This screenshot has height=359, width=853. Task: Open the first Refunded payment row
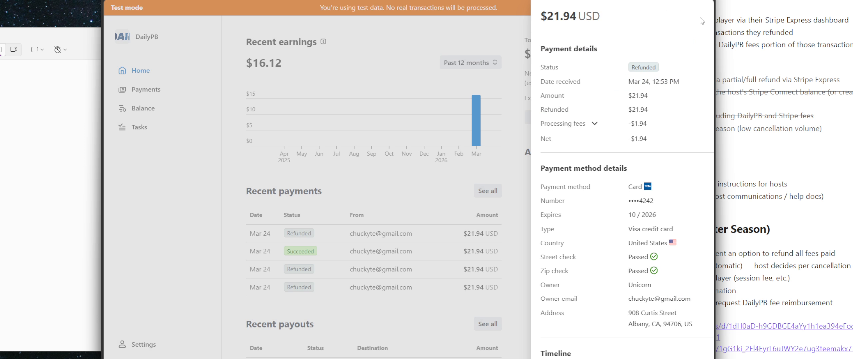point(374,233)
